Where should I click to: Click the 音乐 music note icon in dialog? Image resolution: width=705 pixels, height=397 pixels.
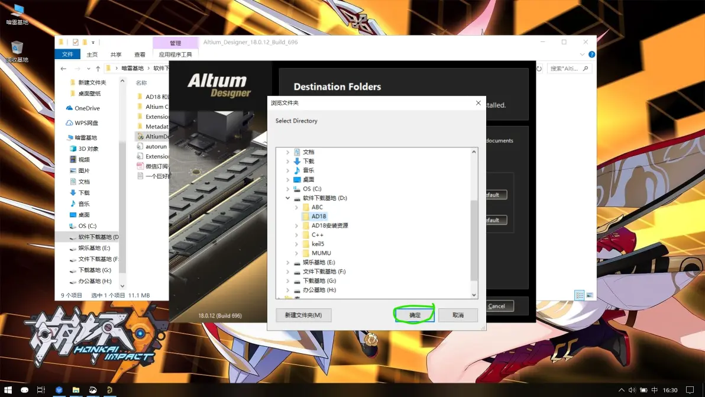(x=297, y=170)
